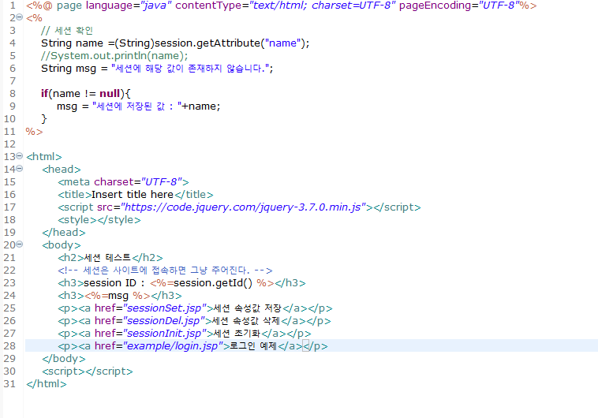Screen dimensions: 598x418
Task: Click the jQuery script URL on line 17
Action: [x=243, y=207]
